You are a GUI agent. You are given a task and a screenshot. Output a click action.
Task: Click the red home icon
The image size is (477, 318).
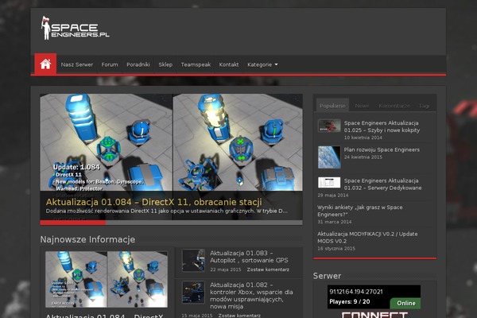[x=45, y=64]
